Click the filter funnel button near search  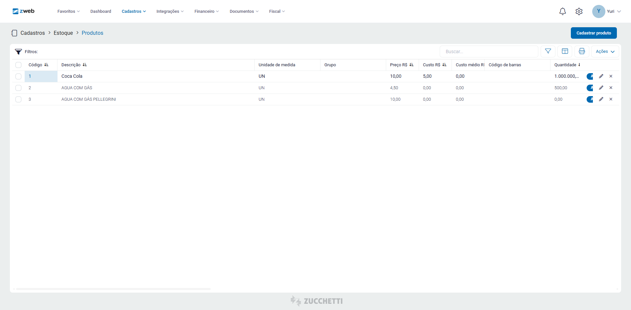pyautogui.click(x=548, y=51)
